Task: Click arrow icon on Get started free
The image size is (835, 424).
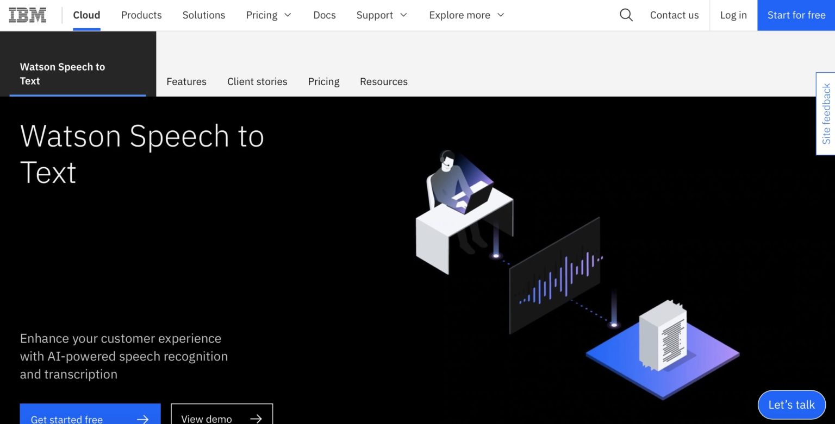Action: click(x=142, y=419)
